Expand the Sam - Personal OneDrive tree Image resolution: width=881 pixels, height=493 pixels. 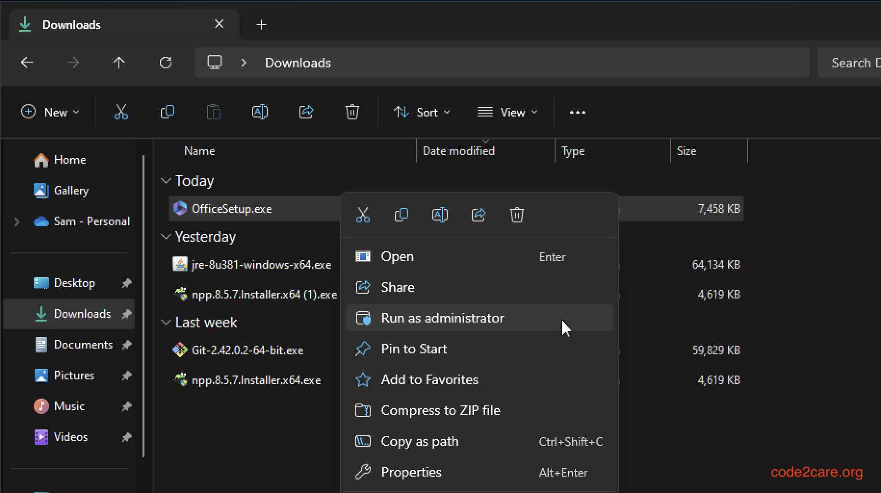17,221
